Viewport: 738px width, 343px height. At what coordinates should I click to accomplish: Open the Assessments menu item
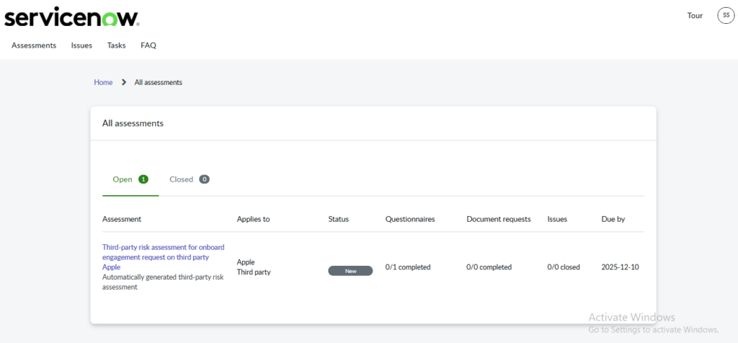pos(34,45)
